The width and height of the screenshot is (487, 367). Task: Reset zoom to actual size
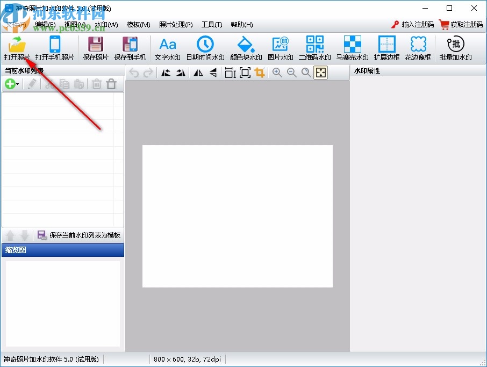tap(306, 73)
